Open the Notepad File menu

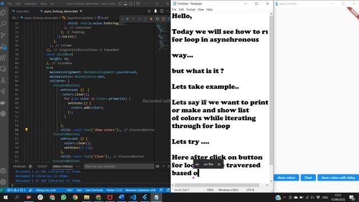click(174, 10)
